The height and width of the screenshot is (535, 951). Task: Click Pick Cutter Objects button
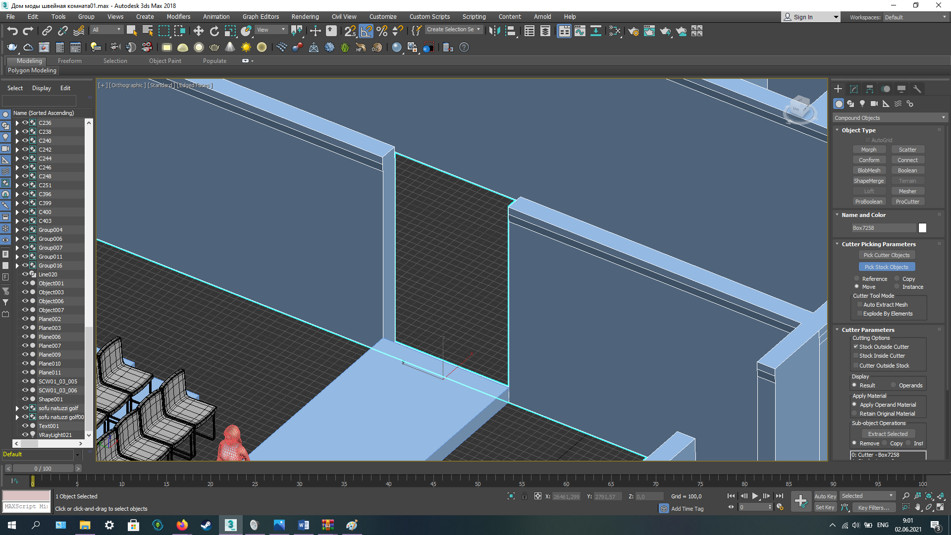[887, 255]
